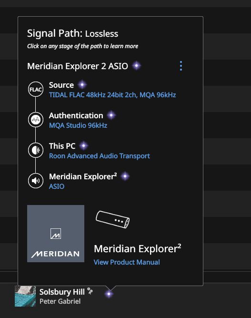
Task: Open the View Product Manual link
Action: click(x=127, y=262)
